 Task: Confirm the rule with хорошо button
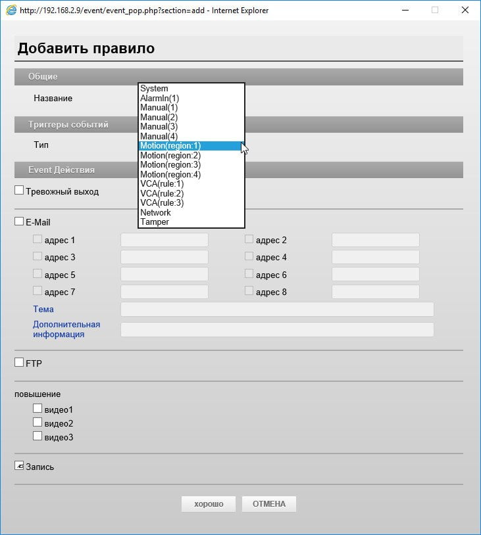click(209, 504)
